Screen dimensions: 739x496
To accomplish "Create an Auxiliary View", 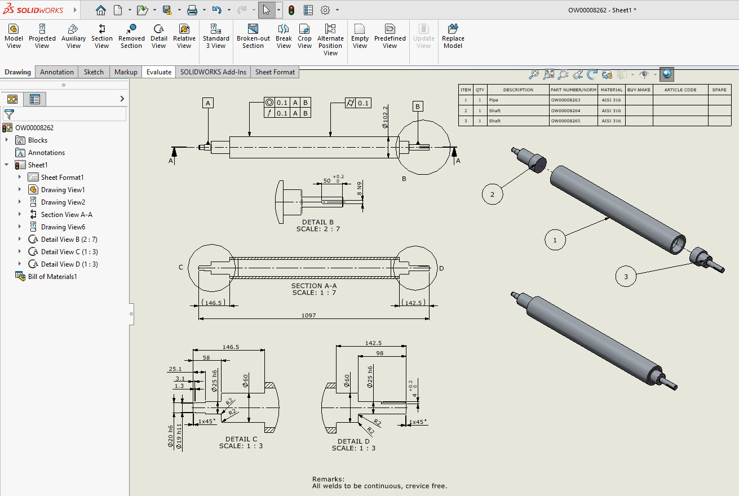I will coord(73,36).
